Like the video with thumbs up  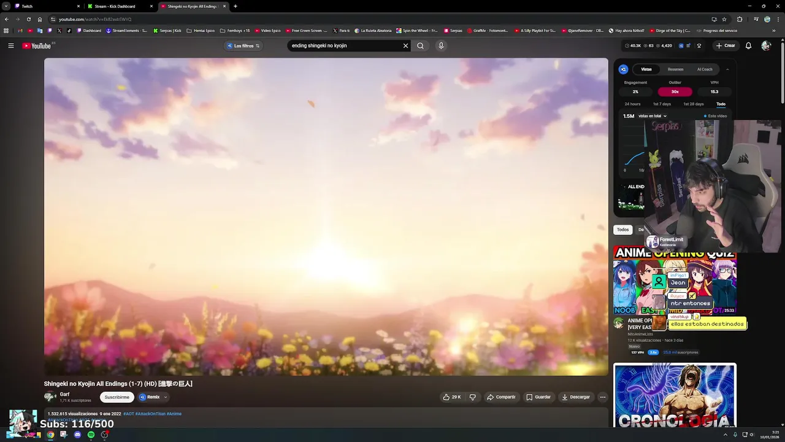(x=451, y=397)
